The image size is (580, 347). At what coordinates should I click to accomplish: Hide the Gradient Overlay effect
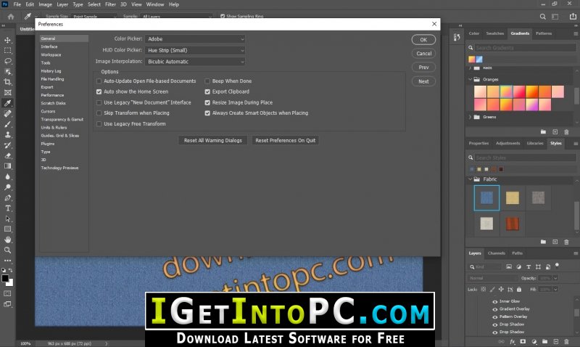point(494,309)
